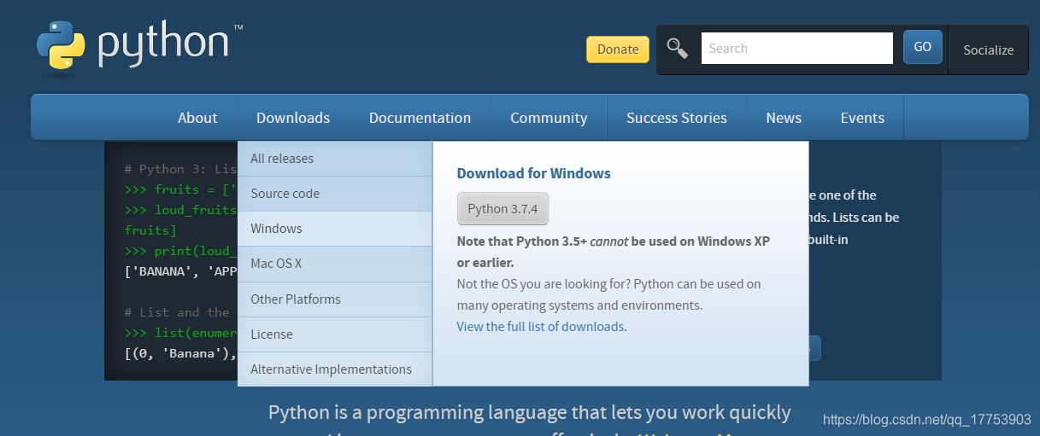Open the Socialize menu
The image size is (1040, 436).
[x=989, y=50]
